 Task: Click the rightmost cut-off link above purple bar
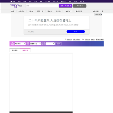pyautogui.click(x=100, y=40)
